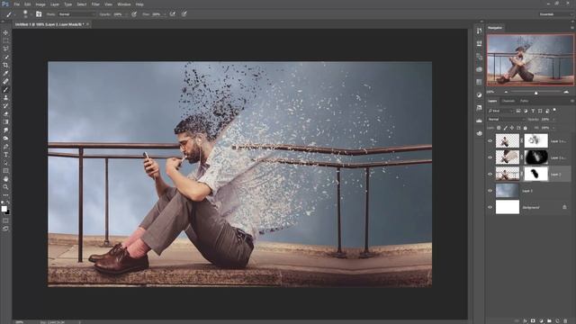The height and width of the screenshot is (324, 576).
Task: Select the Zoom tool
Action: tap(5, 187)
